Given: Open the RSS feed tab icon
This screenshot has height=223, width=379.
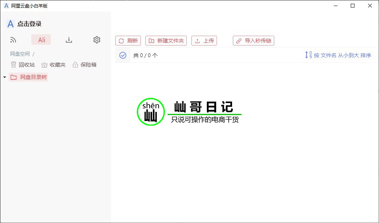Looking at the screenshot, I should (13, 40).
